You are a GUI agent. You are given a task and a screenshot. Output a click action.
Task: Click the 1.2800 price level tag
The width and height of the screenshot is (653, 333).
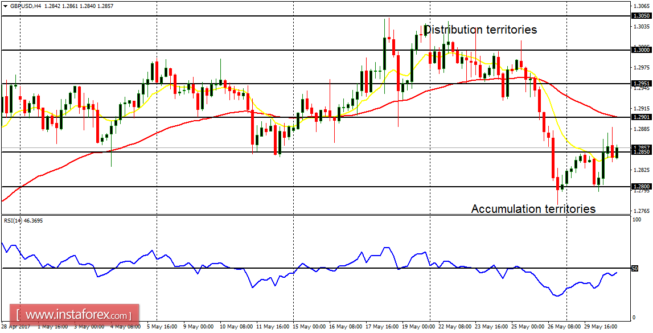tap(643, 186)
